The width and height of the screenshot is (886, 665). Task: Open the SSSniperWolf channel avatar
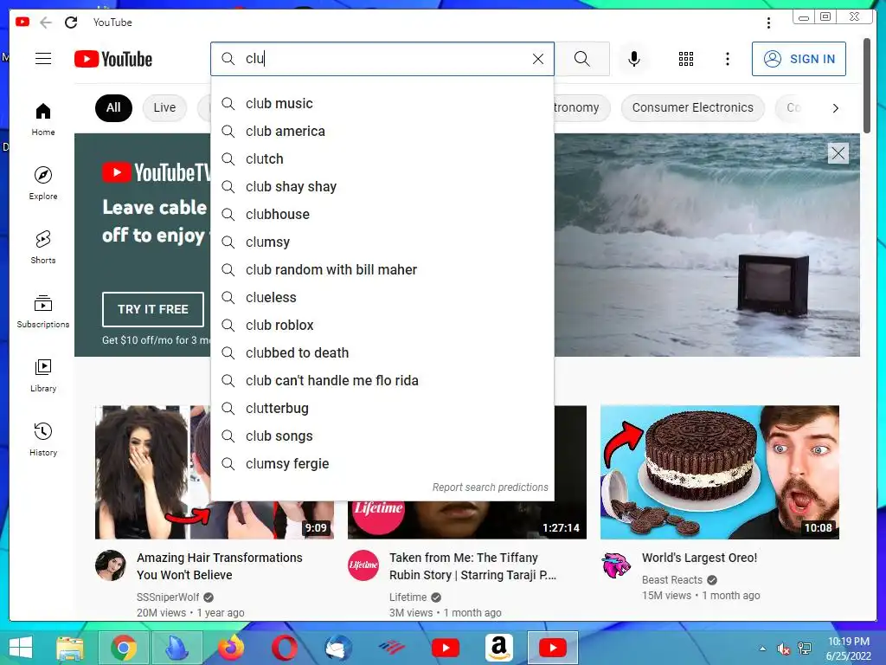pyautogui.click(x=111, y=565)
